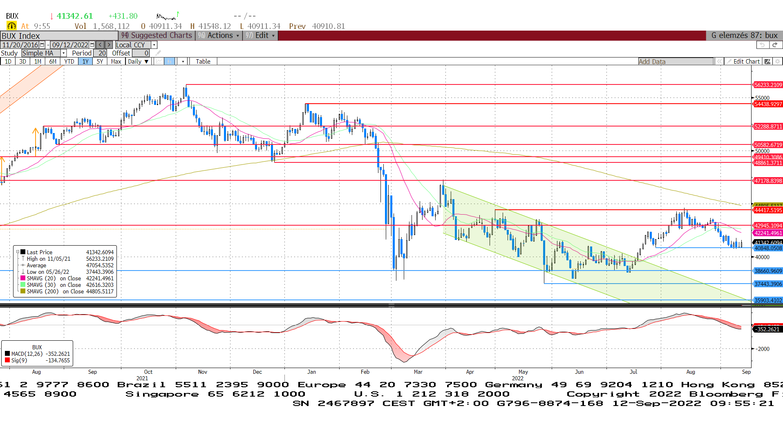Click the Simple MA study field
This screenshot has width=783, height=426.
pos(41,53)
